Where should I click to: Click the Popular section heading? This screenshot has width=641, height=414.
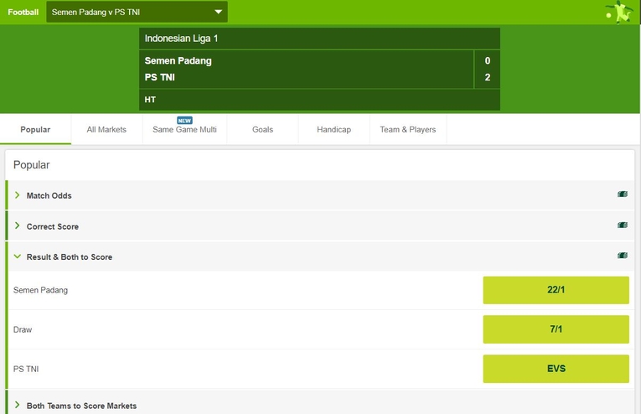32,165
